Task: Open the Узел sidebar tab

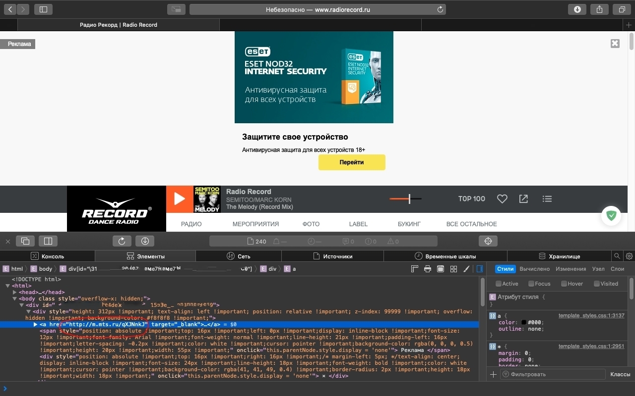Action: coord(598,269)
